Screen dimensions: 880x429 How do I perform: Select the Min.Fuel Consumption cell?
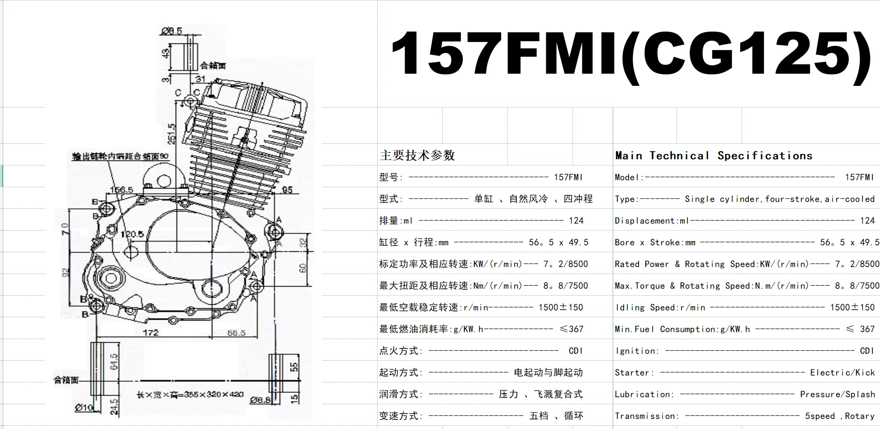click(747, 328)
